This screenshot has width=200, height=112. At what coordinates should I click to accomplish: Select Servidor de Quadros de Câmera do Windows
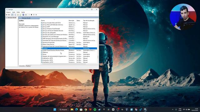click(x=69, y=35)
